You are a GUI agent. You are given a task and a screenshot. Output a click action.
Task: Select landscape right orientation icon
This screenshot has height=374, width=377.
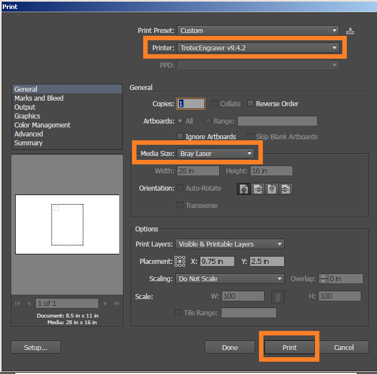[286, 189]
